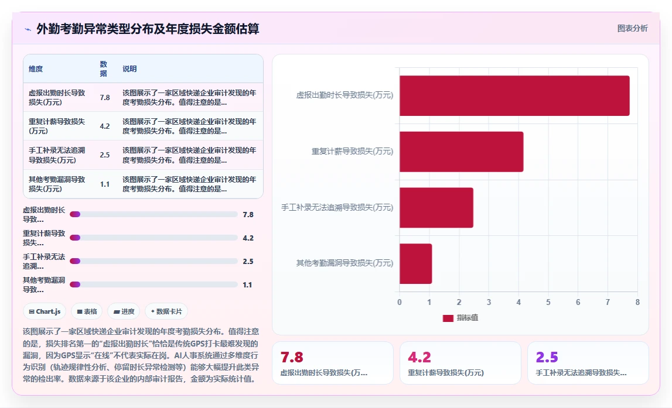Click the title 外勤考勤异常类型分布及年度损失金额估算
Image resolution: width=672 pixels, height=408 pixels.
(x=148, y=29)
